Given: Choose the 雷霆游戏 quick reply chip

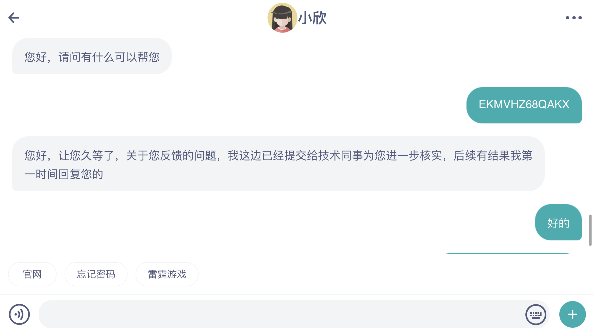Looking at the screenshot, I should click(x=167, y=274).
